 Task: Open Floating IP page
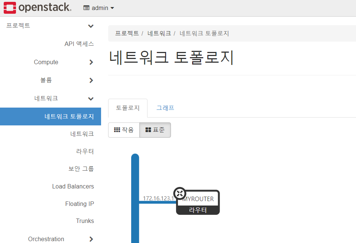(x=80, y=204)
